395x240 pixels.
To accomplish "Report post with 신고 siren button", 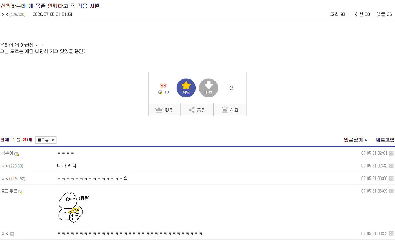I will [230, 110].
